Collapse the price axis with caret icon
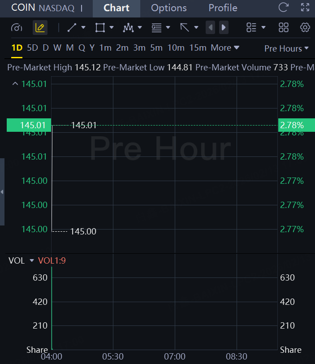Screen dimensions: 315x364 (x=15, y=83)
